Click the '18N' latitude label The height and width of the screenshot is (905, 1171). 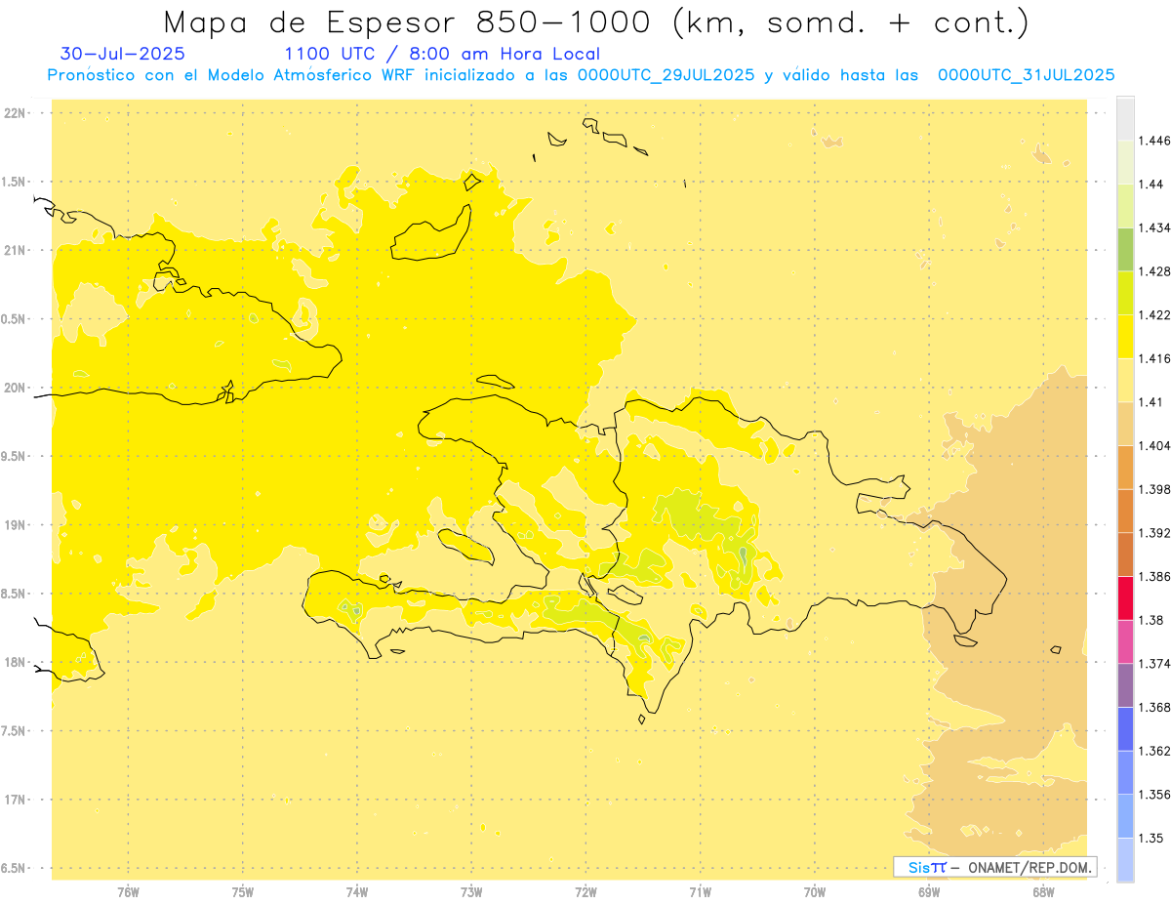15,663
